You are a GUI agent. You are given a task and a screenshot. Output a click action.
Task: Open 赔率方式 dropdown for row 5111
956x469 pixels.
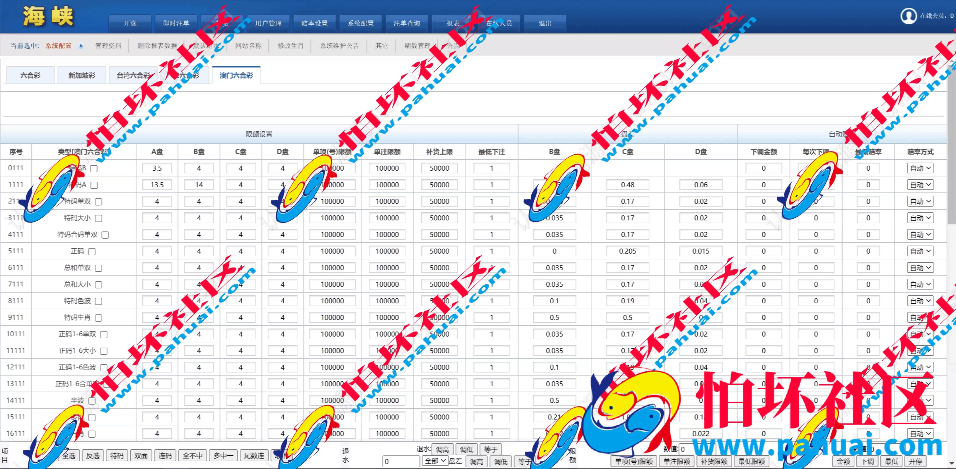(920, 251)
